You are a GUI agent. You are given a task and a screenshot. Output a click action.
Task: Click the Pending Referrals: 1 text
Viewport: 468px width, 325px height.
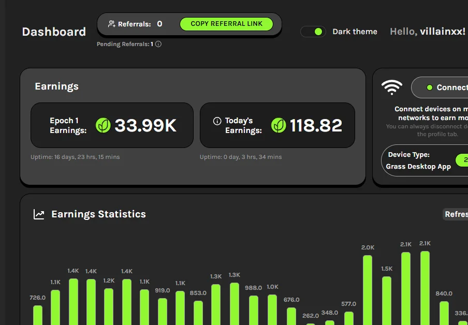(x=125, y=44)
